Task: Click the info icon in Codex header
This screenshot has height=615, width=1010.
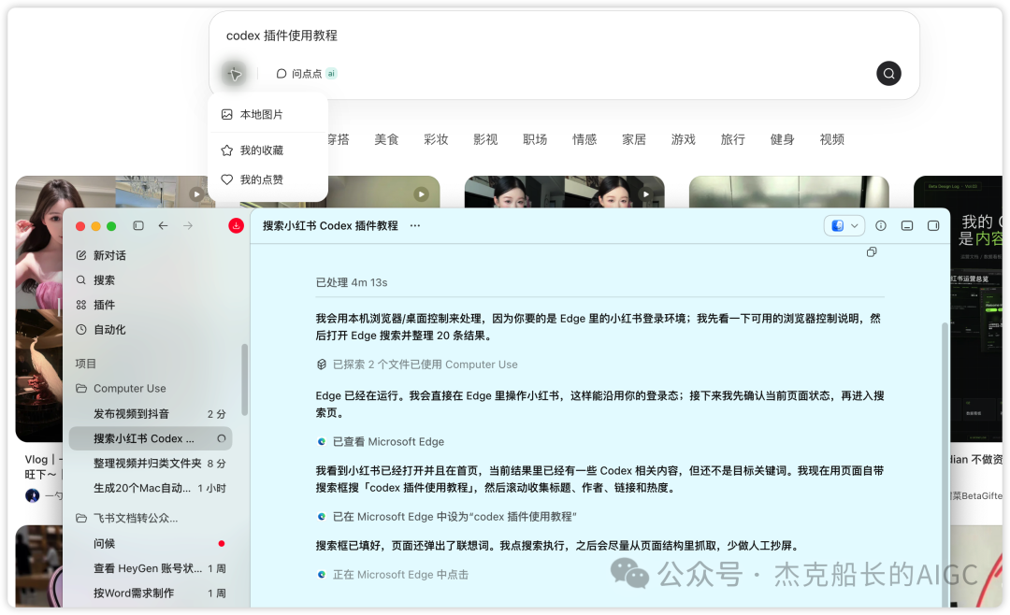Action: (x=881, y=226)
